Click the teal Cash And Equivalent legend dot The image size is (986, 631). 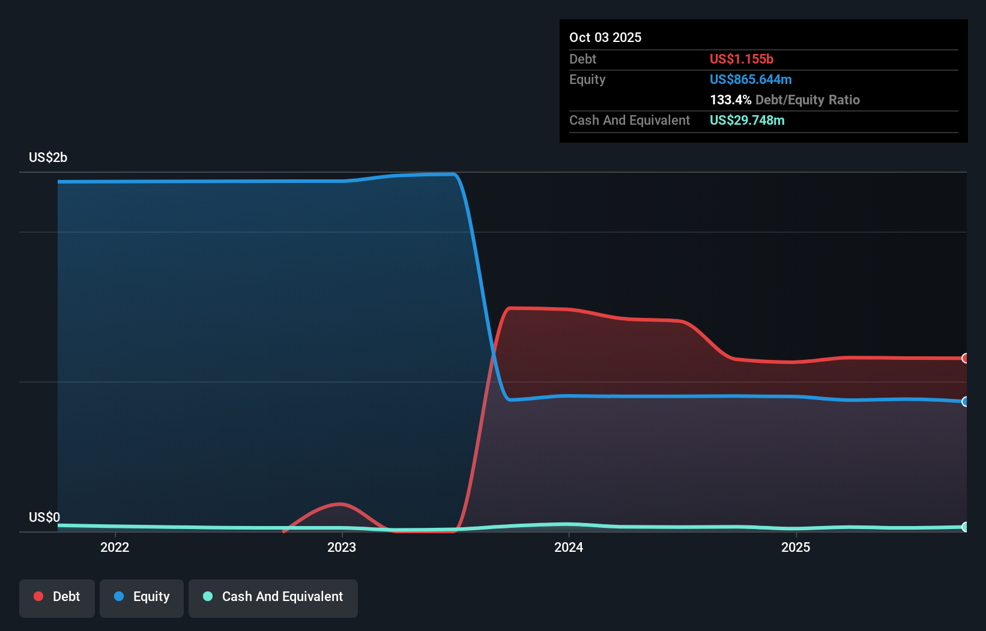point(208,596)
